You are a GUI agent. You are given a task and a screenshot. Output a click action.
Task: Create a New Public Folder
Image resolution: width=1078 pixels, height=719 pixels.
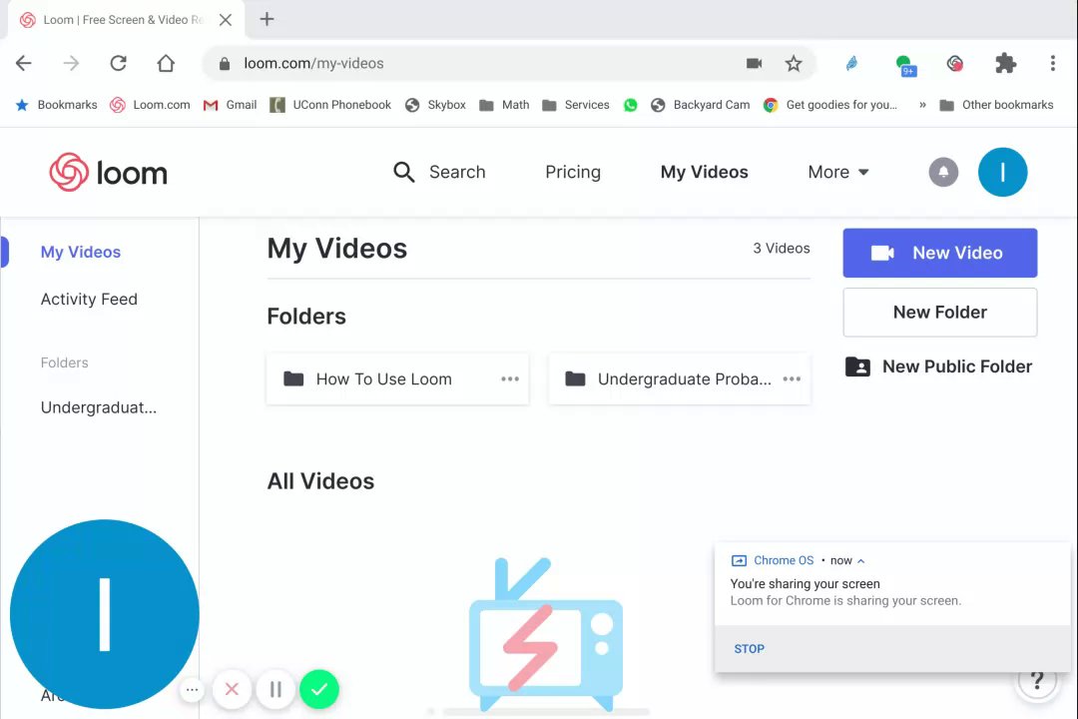point(938,366)
